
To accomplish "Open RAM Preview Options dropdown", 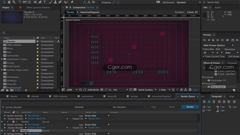I will [218, 45].
